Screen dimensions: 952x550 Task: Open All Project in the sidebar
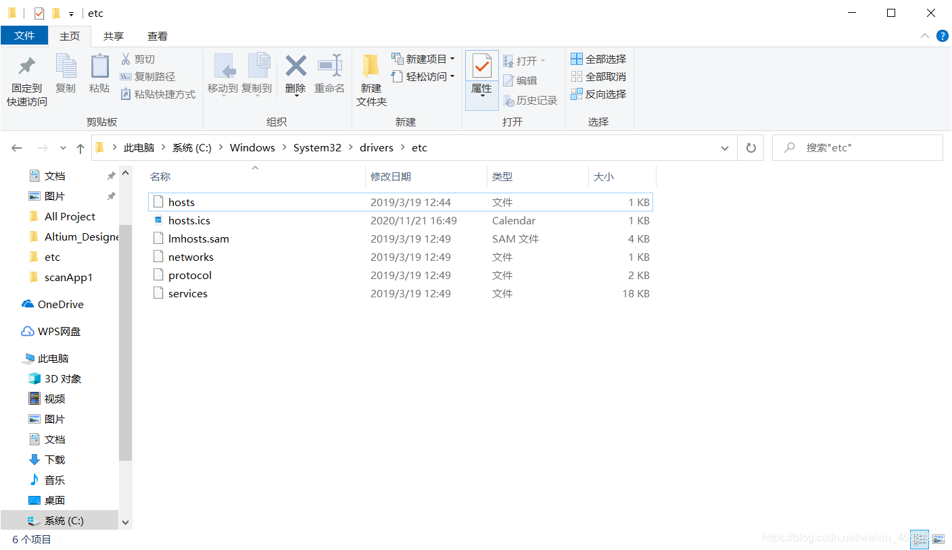[70, 216]
